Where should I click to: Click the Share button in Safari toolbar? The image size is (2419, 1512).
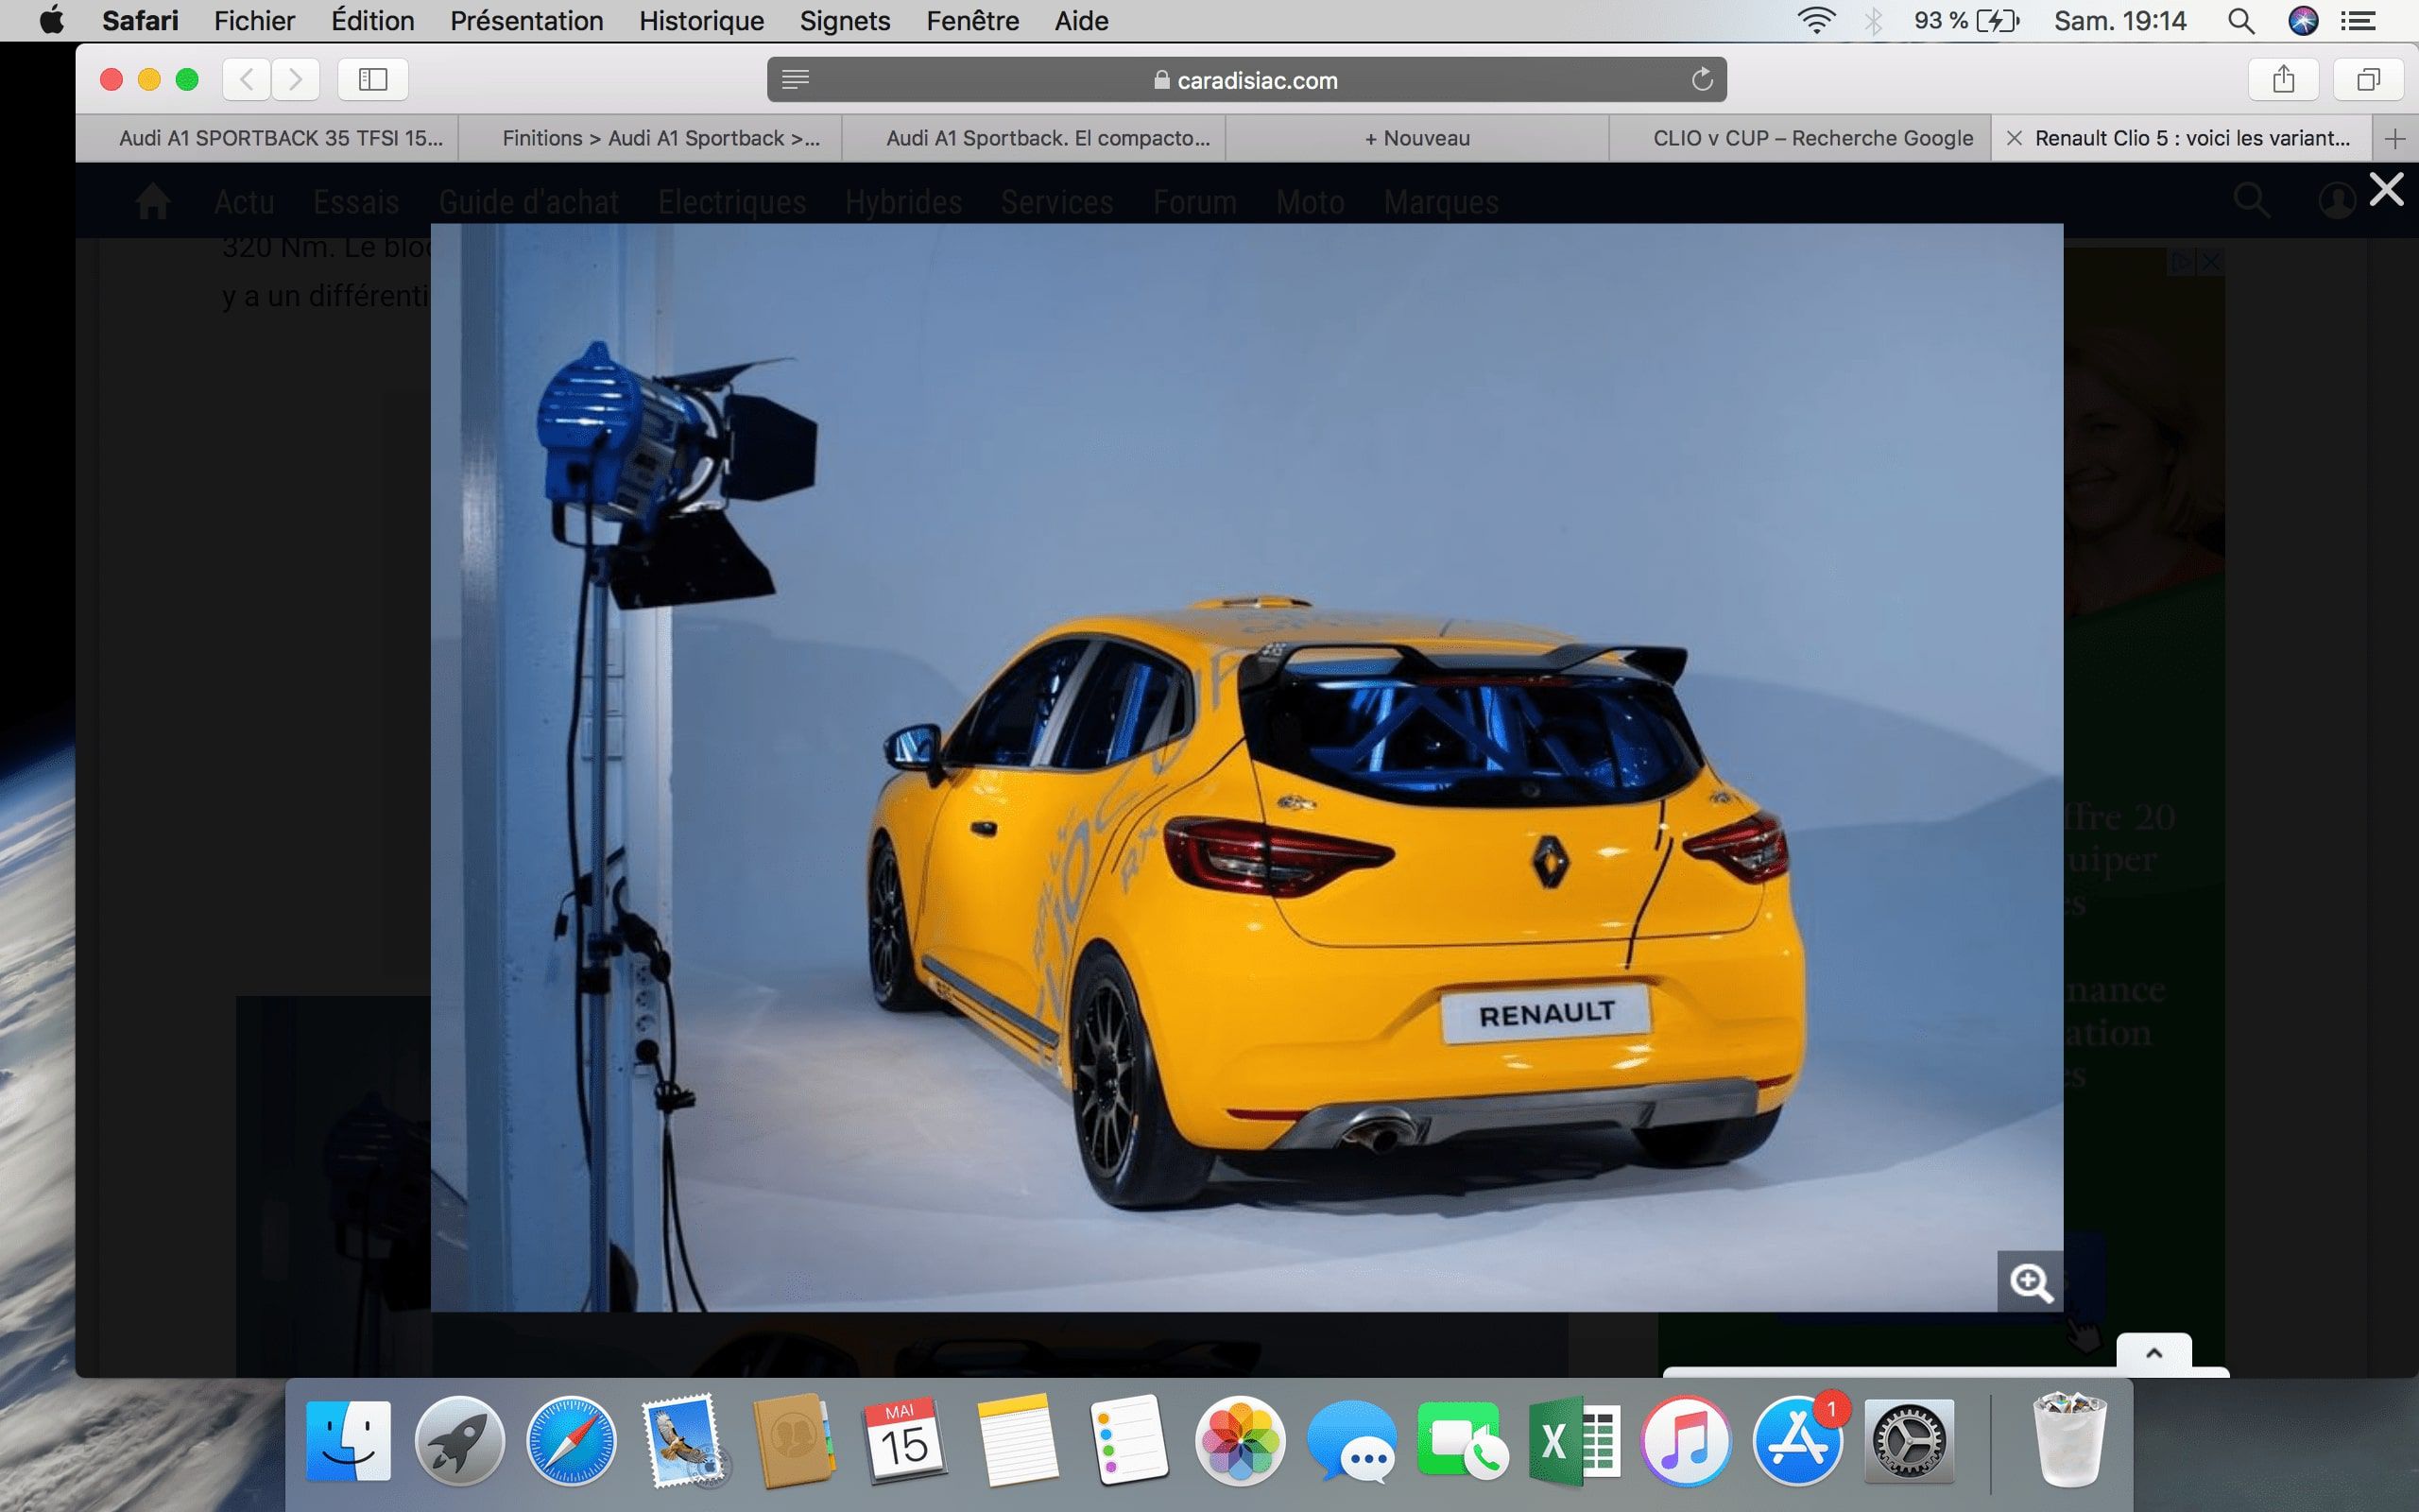click(x=2283, y=79)
